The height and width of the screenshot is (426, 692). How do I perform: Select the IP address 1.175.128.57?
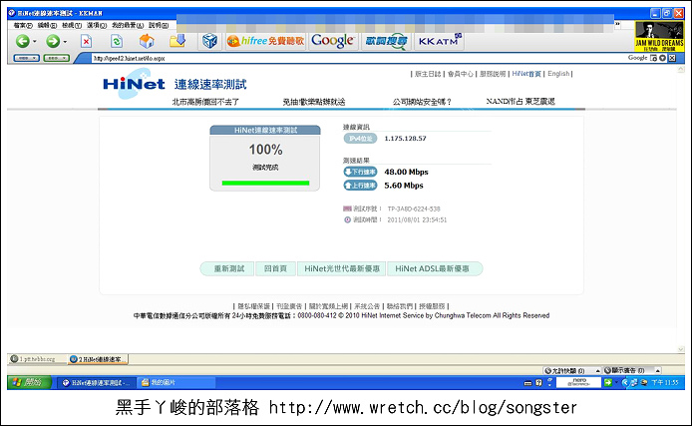coord(405,139)
